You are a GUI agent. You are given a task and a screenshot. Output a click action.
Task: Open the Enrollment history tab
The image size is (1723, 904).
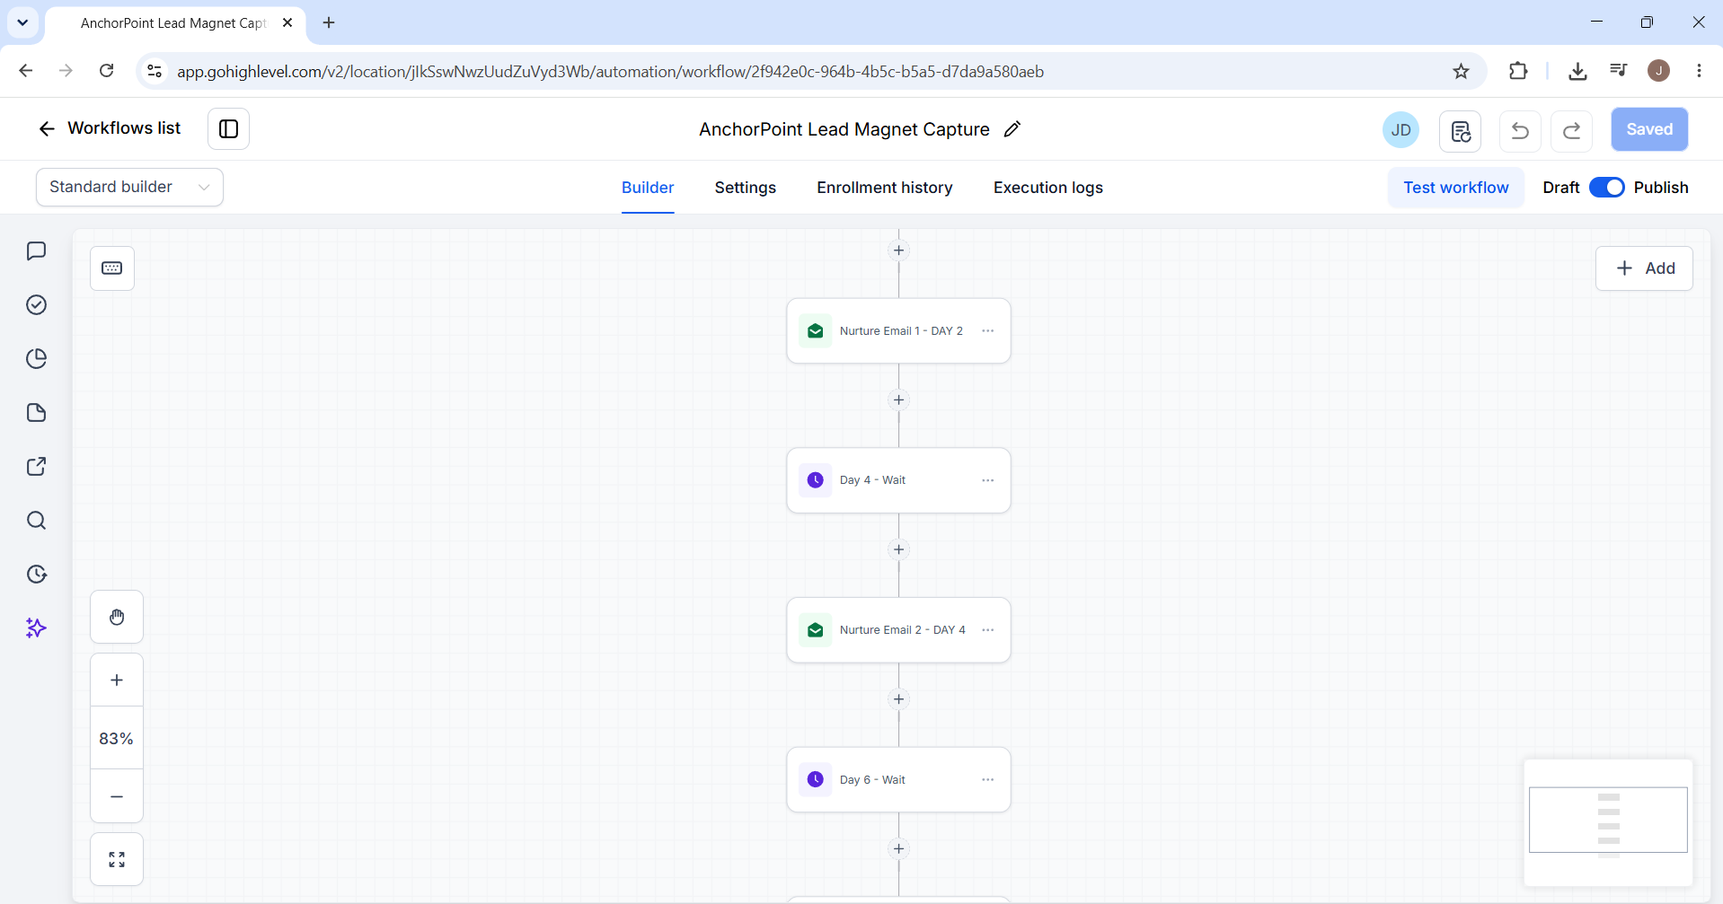coord(884,188)
